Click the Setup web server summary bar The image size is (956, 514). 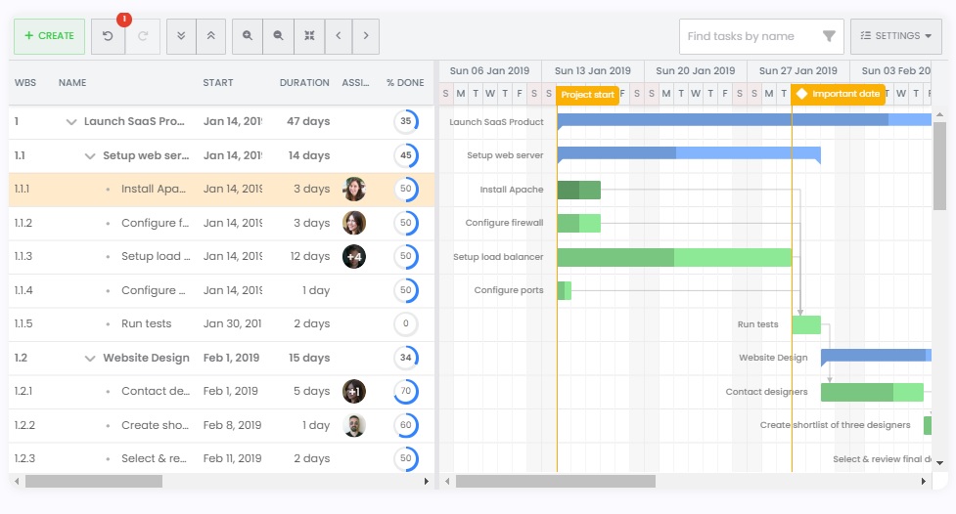coord(689,152)
